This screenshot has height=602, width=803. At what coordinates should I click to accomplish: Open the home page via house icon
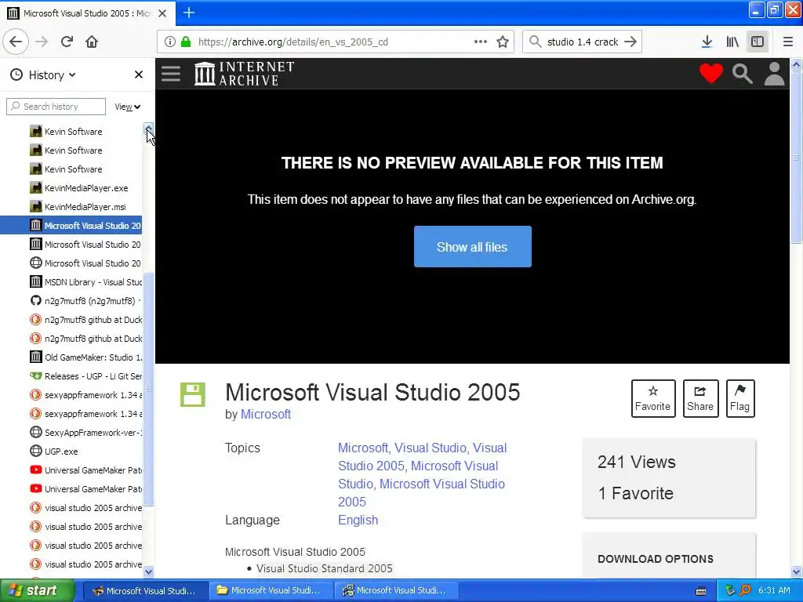[92, 42]
